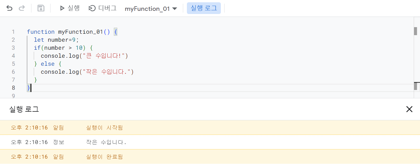Click the '실행 로그' panel heading

pyautogui.click(x=24, y=109)
